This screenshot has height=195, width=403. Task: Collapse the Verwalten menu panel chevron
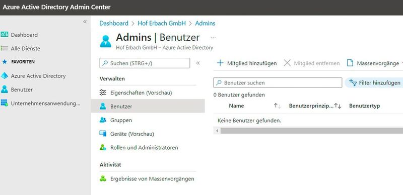[198, 63]
